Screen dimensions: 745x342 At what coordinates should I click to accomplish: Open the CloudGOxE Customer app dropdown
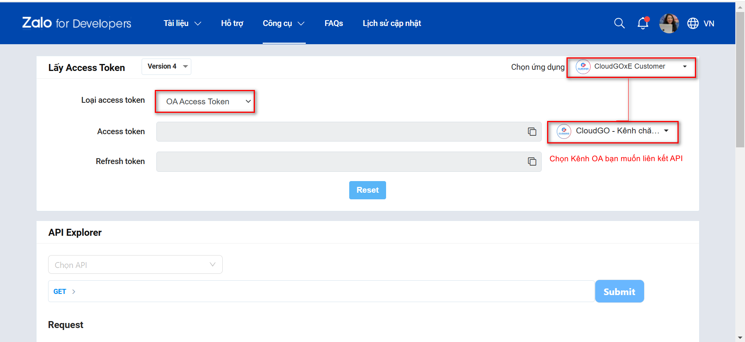pos(631,67)
